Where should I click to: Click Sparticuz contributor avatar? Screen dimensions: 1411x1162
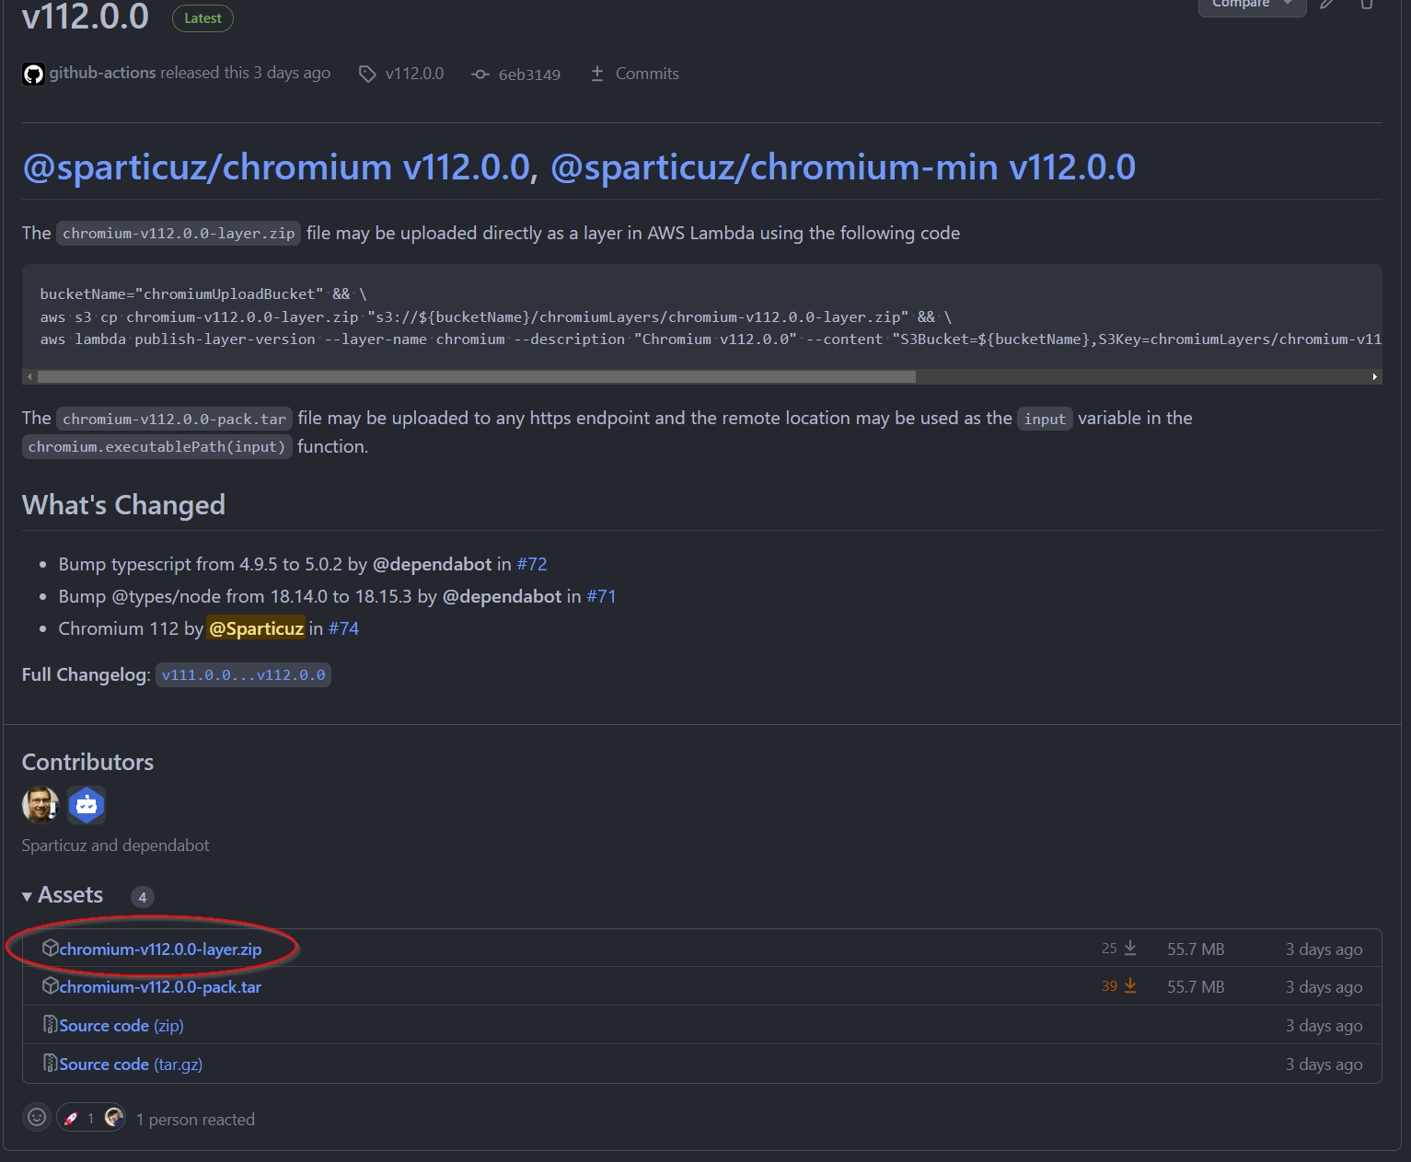click(x=40, y=806)
